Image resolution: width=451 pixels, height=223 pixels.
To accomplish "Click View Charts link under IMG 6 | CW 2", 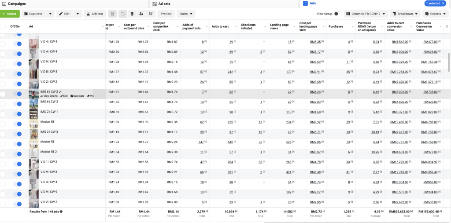I will click(x=49, y=96).
